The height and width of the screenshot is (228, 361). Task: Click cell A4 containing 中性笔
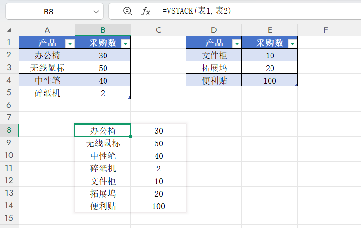pos(47,80)
